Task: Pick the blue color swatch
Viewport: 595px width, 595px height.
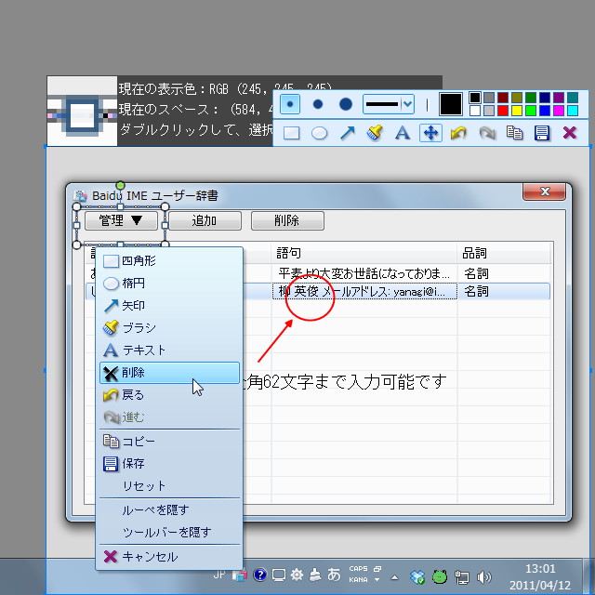Action: coord(544,111)
